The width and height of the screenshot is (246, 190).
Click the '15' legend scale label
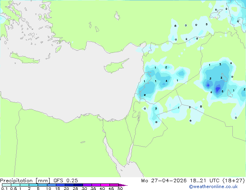pyautogui.click(x=57, y=188)
